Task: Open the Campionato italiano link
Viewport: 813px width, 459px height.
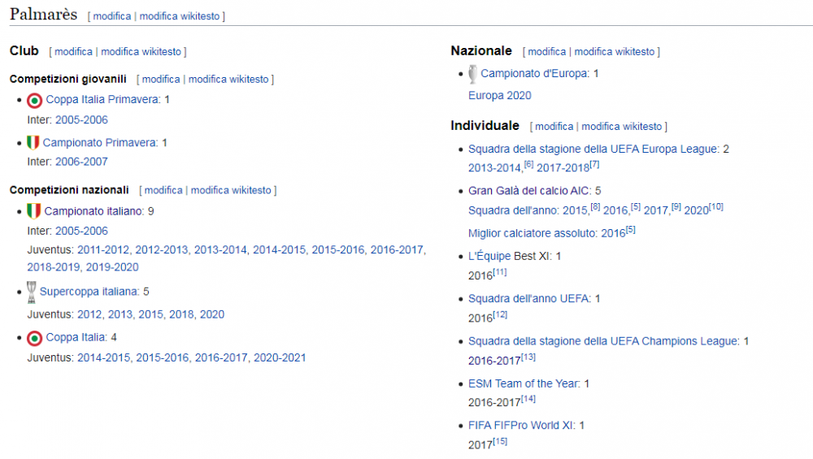Action: coord(93,211)
